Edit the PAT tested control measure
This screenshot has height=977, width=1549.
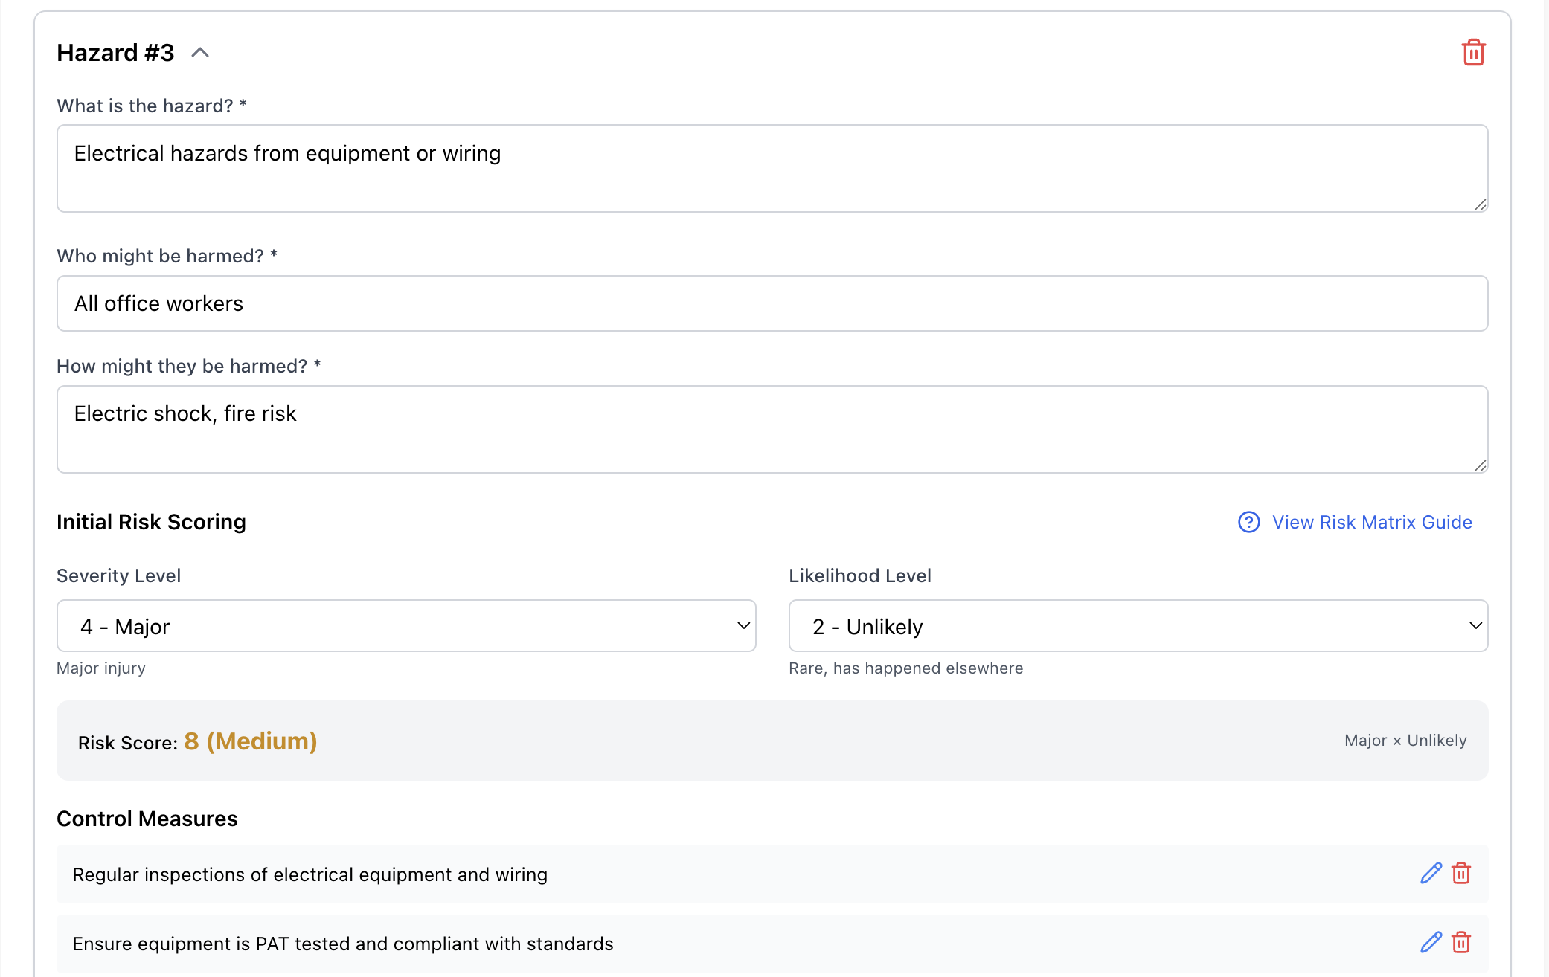point(1431,943)
